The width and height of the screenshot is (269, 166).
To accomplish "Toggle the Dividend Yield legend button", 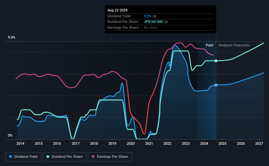I will pyautogui.click(x=23, y=157).
